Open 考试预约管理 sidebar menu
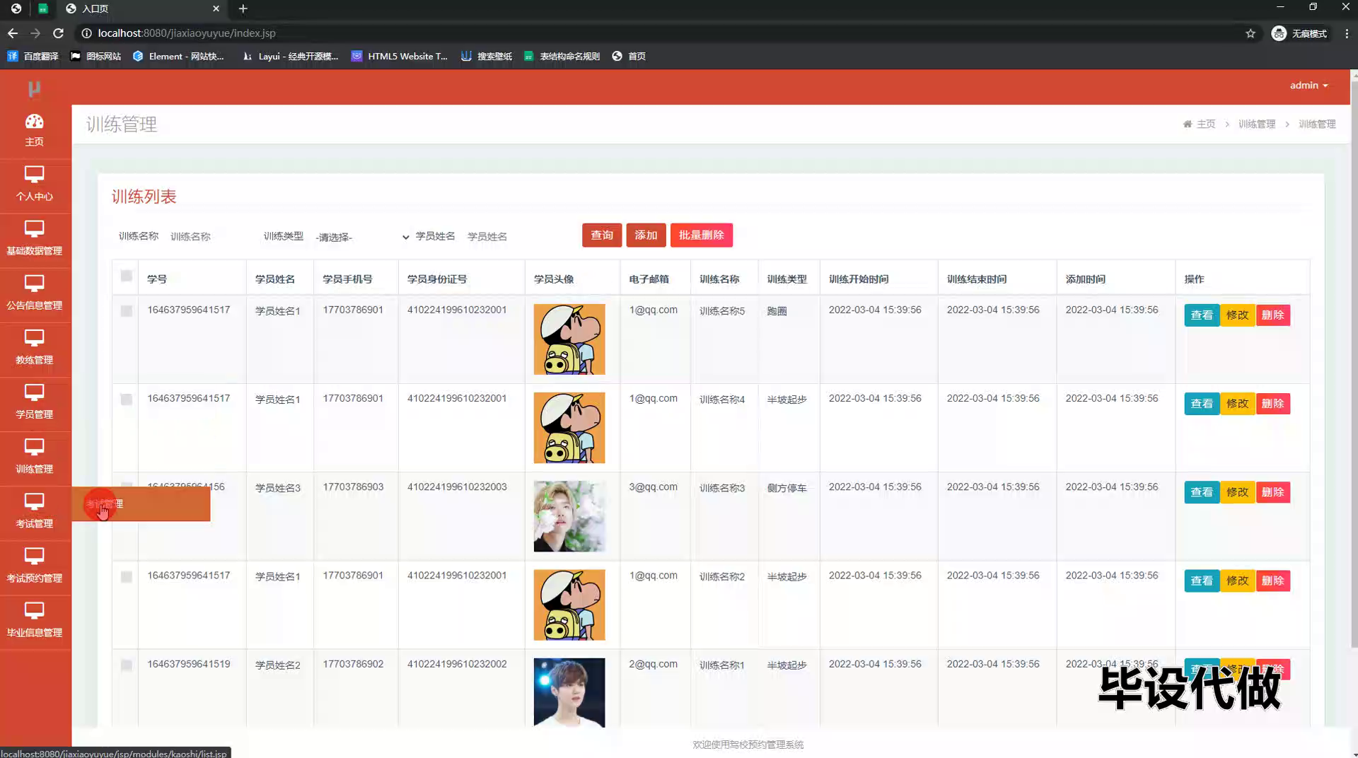 coord(34,566)
